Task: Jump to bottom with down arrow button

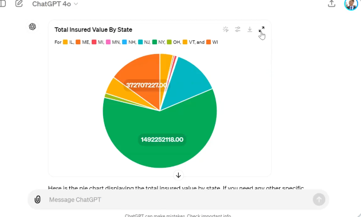Action: click(x=178, y=175)
